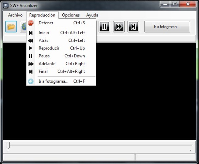The width and height of the screenshot is (199, 164).
Task: Close the Reproducción menu tab
Action: 42,15
